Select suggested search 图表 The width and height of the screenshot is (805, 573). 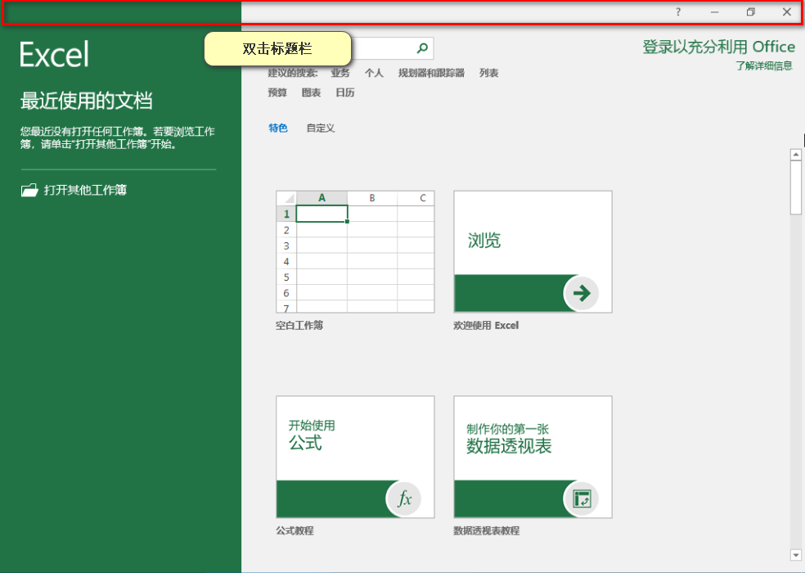pos(311,92)
